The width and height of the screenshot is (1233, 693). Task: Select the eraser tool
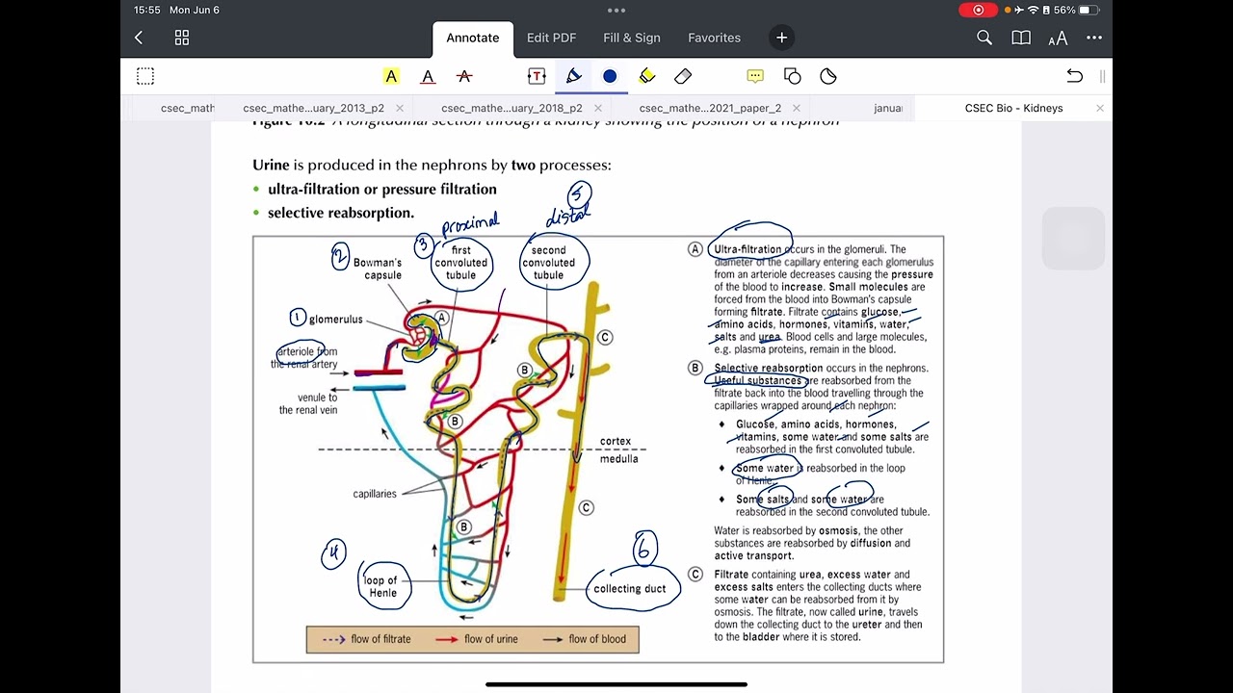(x=683, y=76)
